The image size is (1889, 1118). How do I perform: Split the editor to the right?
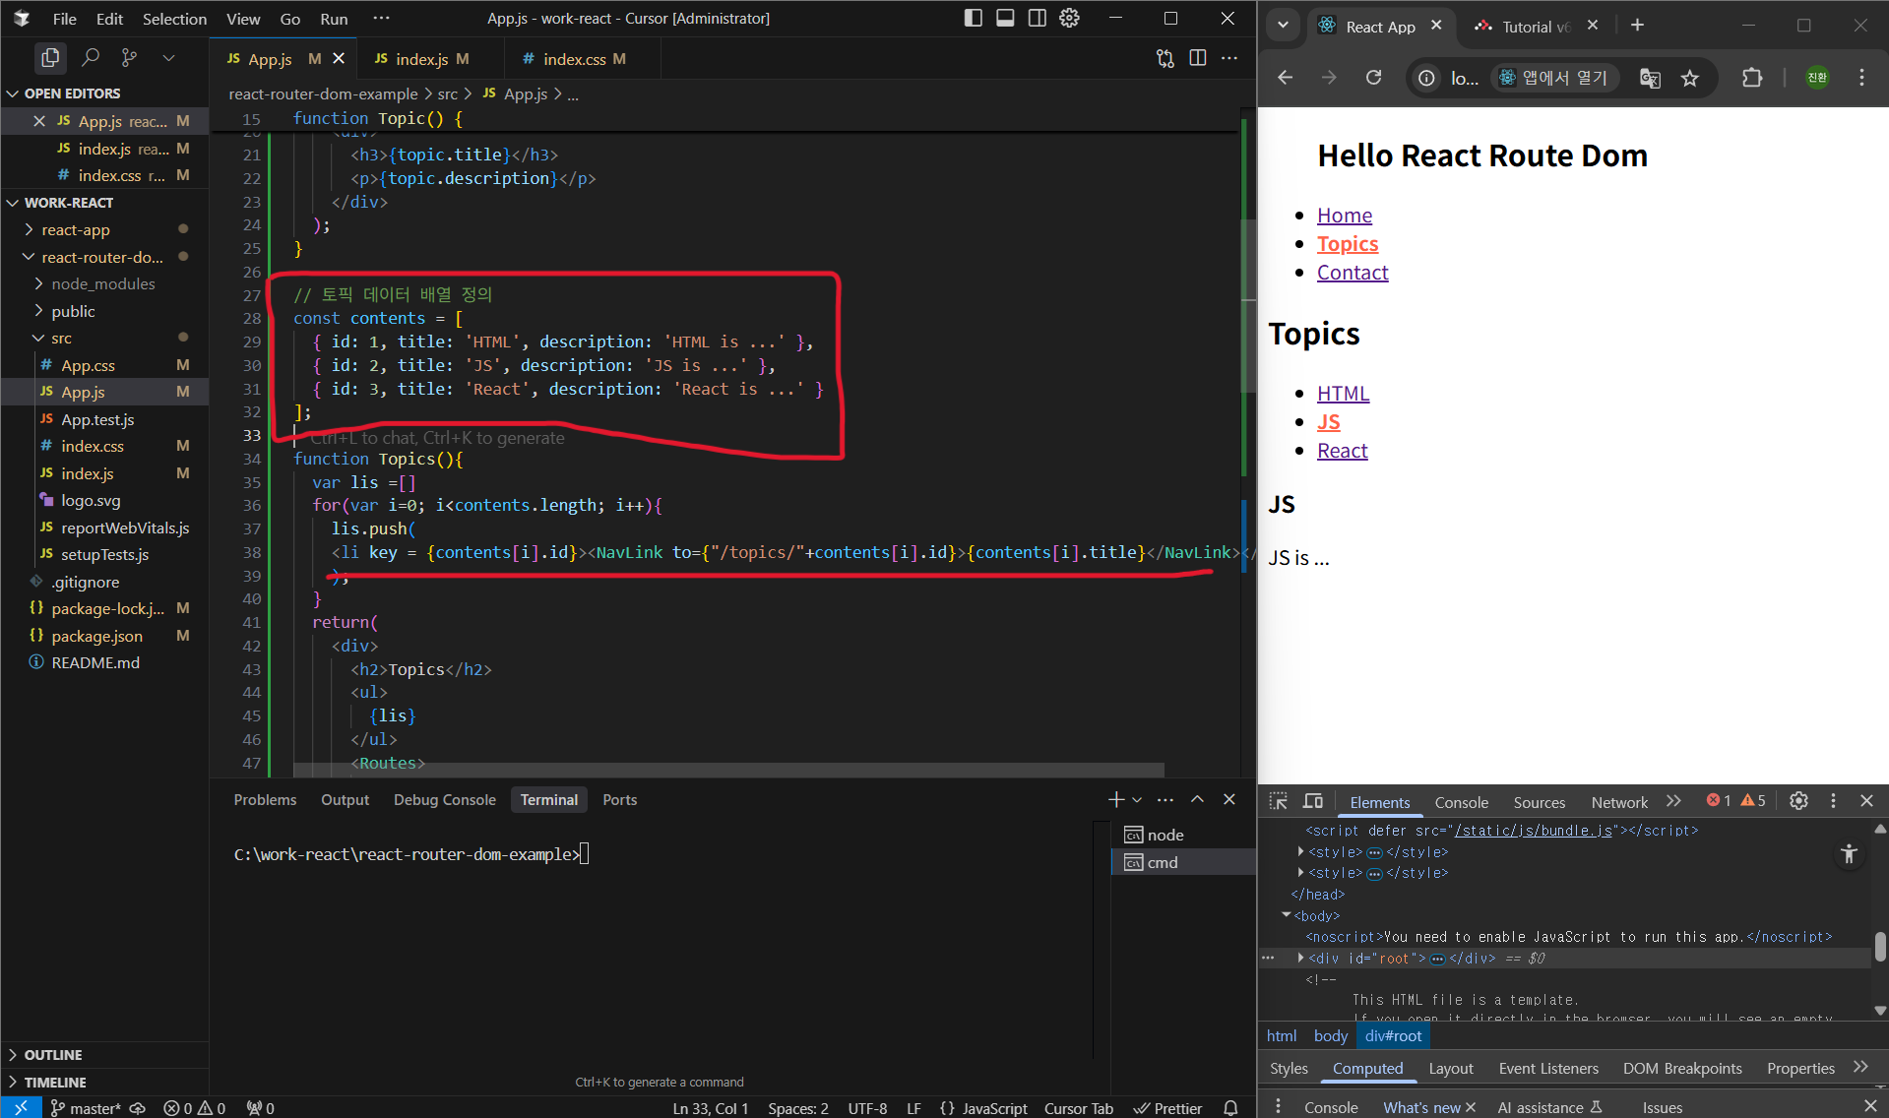click(x=1198, y=59)
